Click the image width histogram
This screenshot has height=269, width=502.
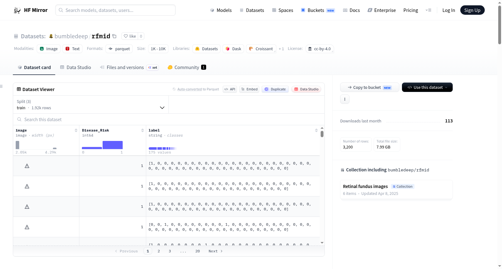[36, 145]
